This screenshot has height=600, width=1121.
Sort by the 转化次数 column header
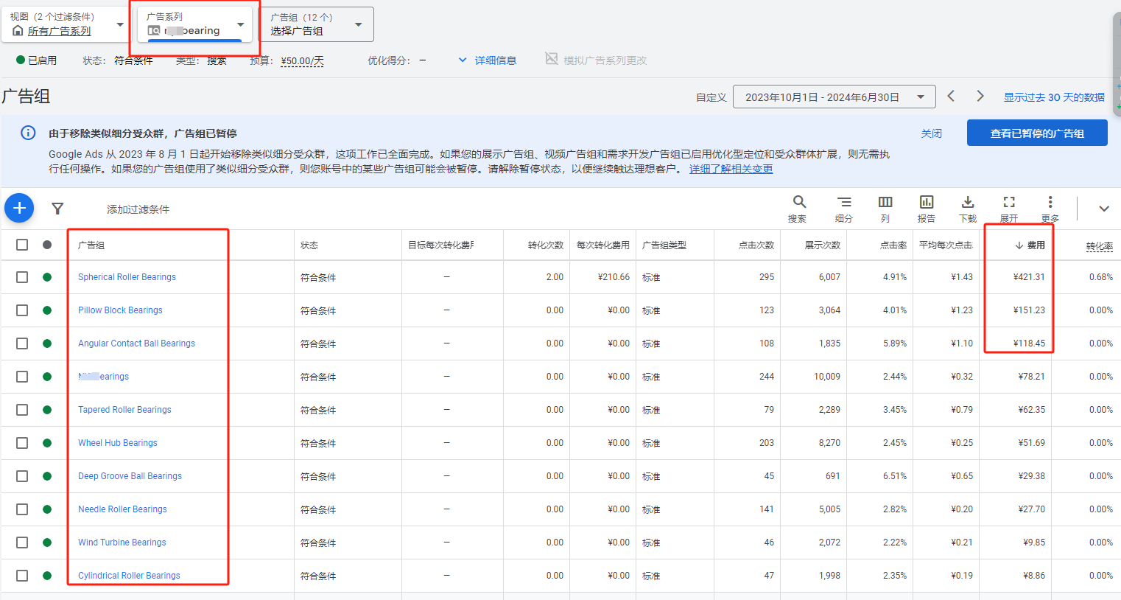[x=546, y=245]
